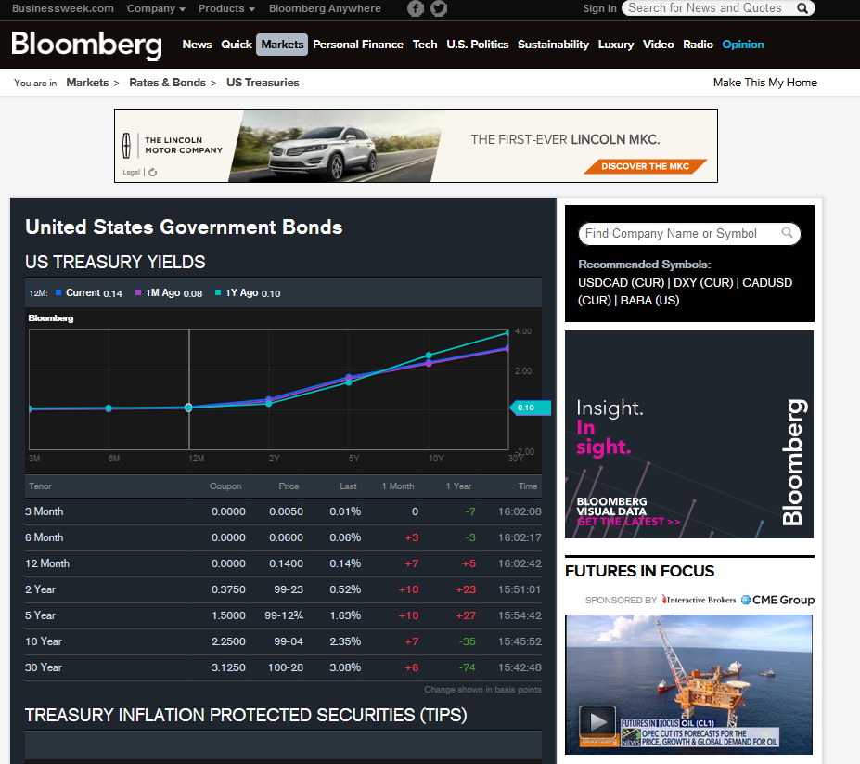Click the 1Y Ago teal legend swatch
This screenshot has width=860, height=764.
tap(218, 292)
